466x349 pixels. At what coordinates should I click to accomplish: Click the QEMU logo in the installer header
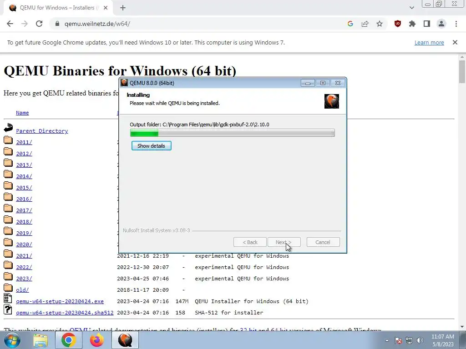pyautogui.click(x=332, y=101)
